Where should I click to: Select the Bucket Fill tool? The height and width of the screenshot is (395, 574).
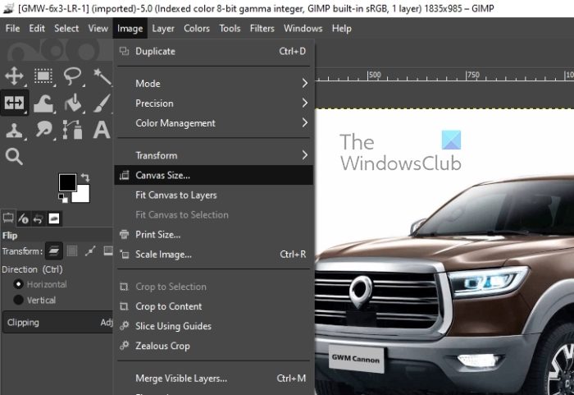72,103
